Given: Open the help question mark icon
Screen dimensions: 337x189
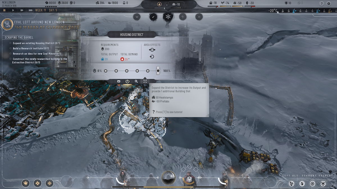Looking at the screenshot, I should point(322,4).
